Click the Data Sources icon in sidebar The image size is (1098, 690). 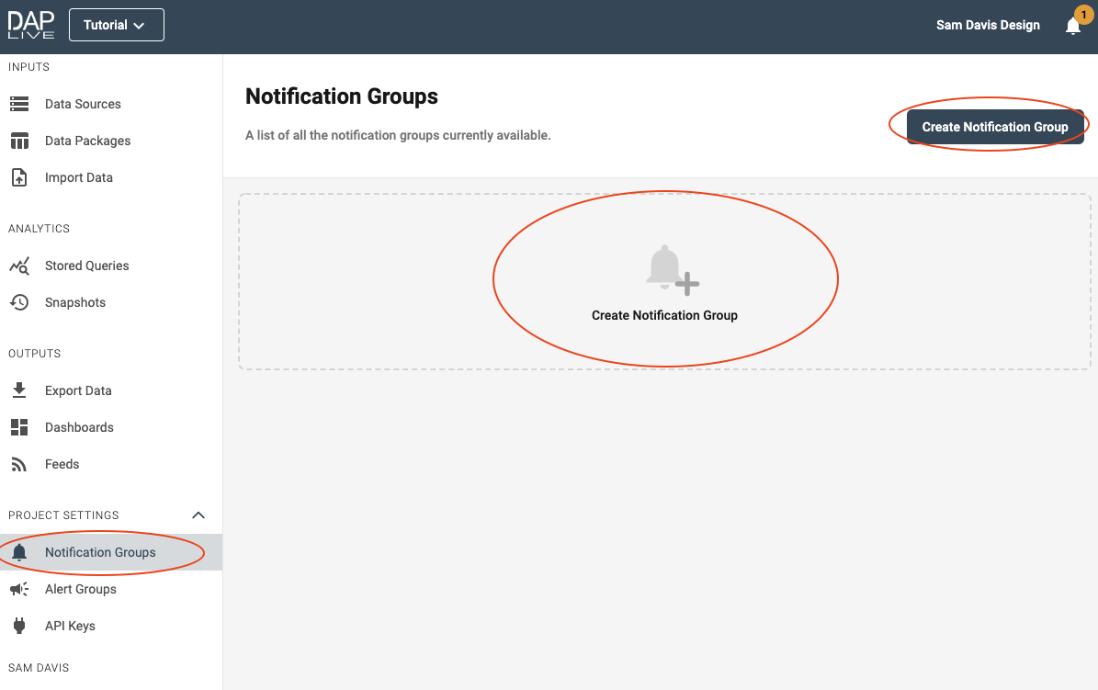tap(19, 104)
